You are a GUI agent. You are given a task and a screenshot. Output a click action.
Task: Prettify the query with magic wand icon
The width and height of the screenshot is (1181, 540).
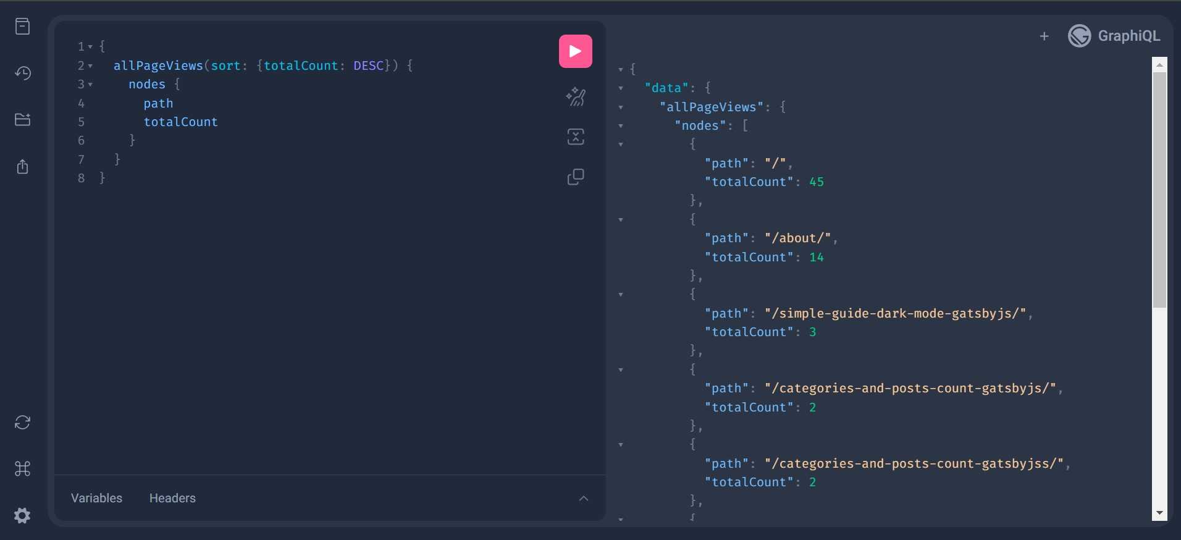(x=576, y=97)
